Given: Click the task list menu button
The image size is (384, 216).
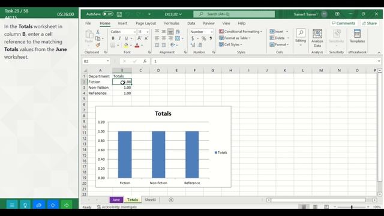Looking at the screenshot, I should tap(12, 205).
